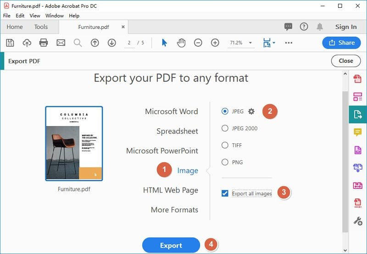Select the Furniture.pdf thumbnail preview
The image size is (367, 254).
click(74, 144)
